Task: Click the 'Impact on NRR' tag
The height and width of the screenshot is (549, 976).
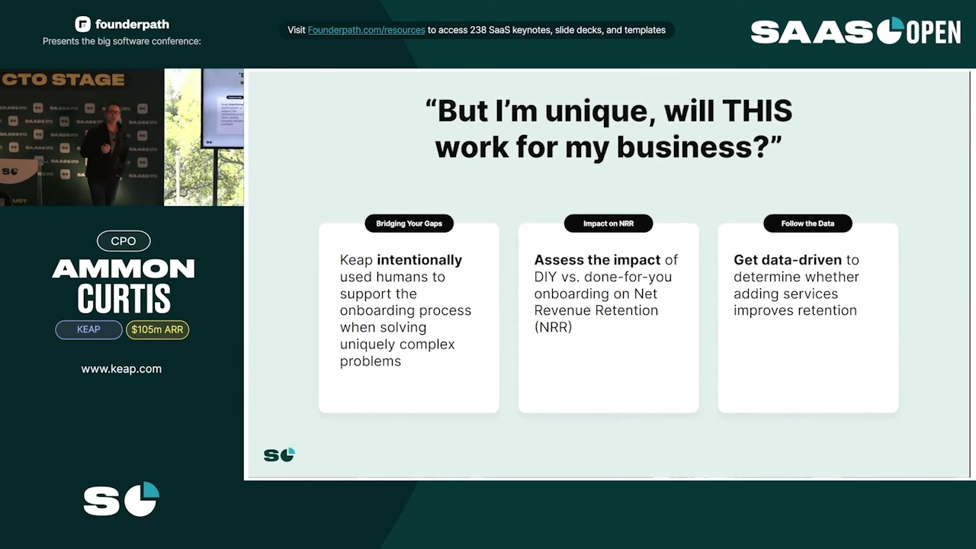Action: tap(608, 223)
